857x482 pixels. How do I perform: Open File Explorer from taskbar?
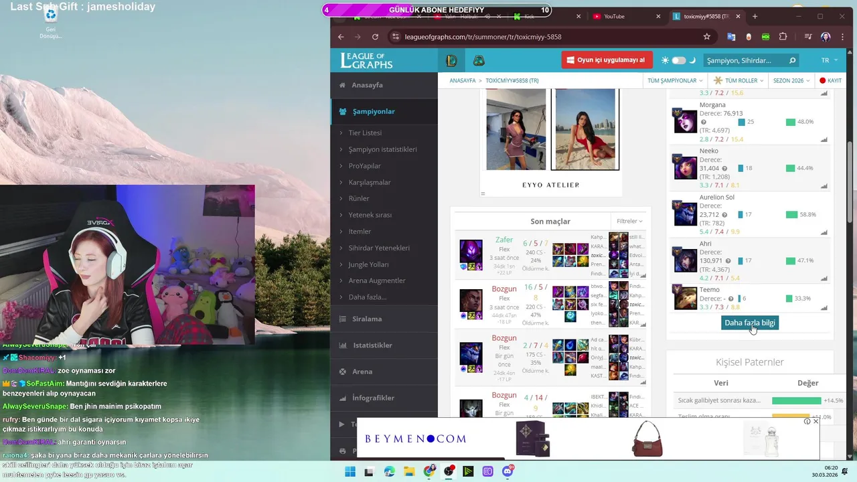409,471
